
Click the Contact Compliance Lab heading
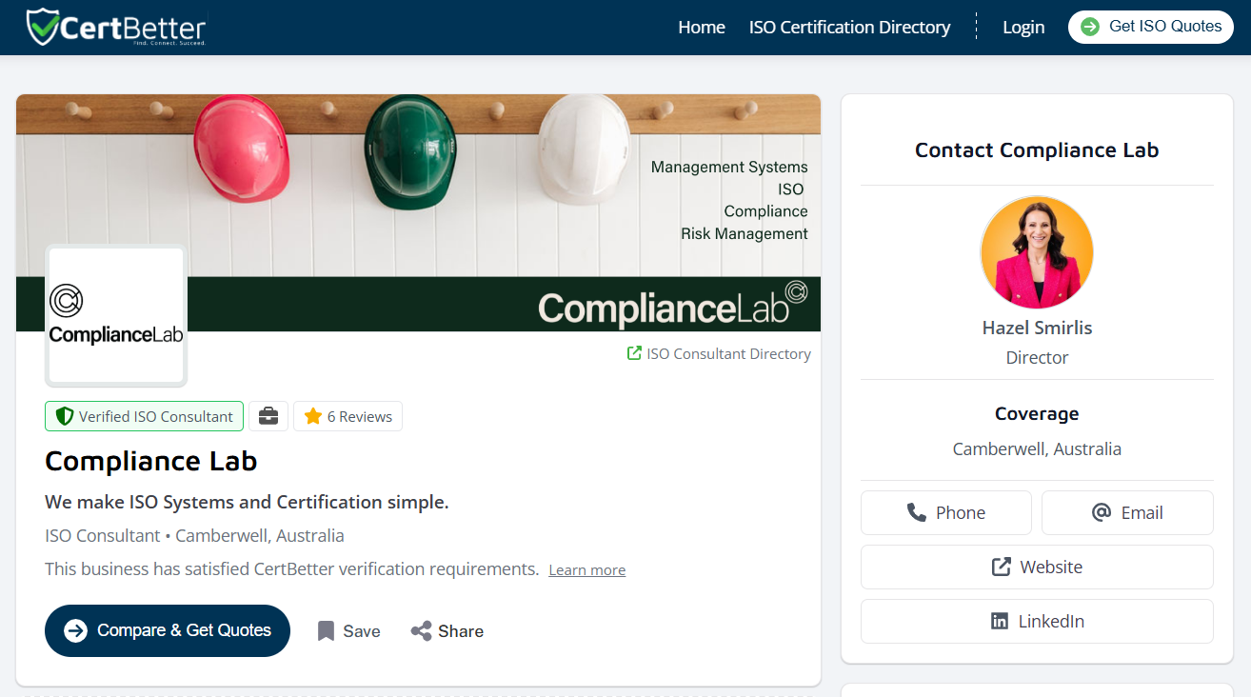(x=1037, y=149)
